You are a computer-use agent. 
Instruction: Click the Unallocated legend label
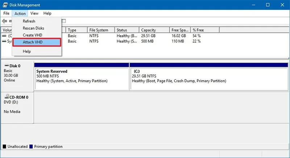tap(17, 146)
